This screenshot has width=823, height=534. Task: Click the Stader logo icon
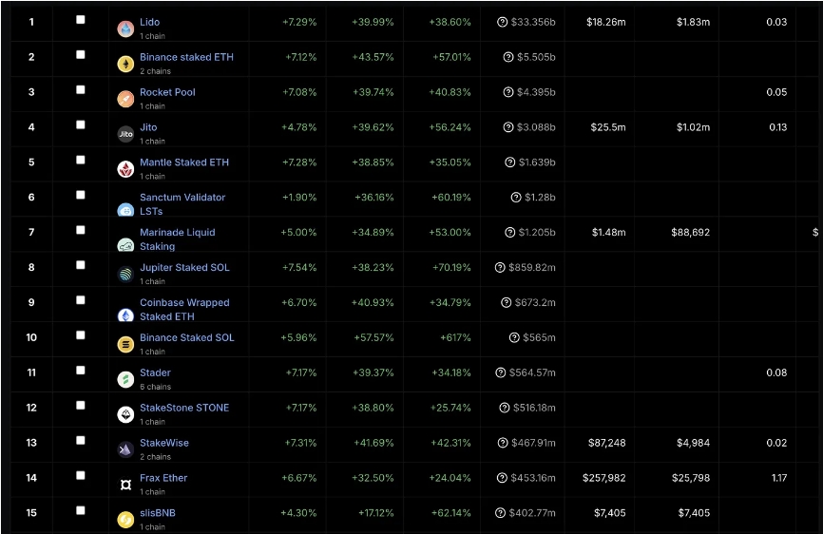pyautogui.click(x=125, y=380)
